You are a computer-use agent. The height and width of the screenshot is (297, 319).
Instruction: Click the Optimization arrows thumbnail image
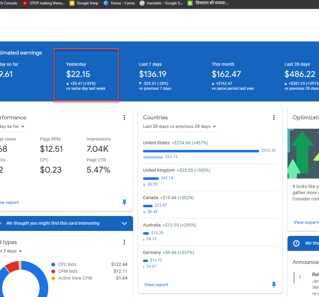point(303,154)
